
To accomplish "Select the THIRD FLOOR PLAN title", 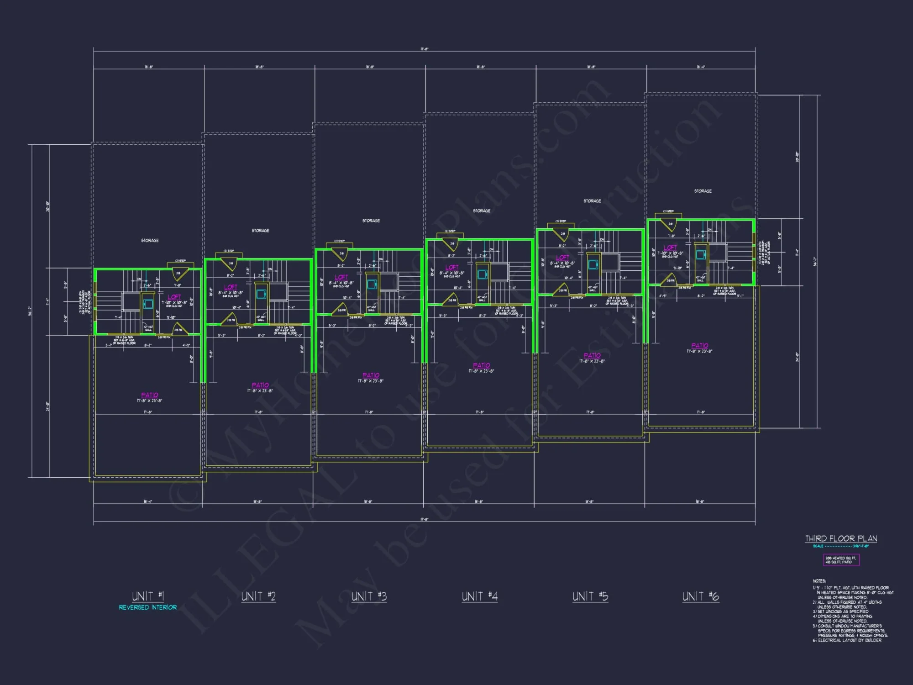I will 841,538.
